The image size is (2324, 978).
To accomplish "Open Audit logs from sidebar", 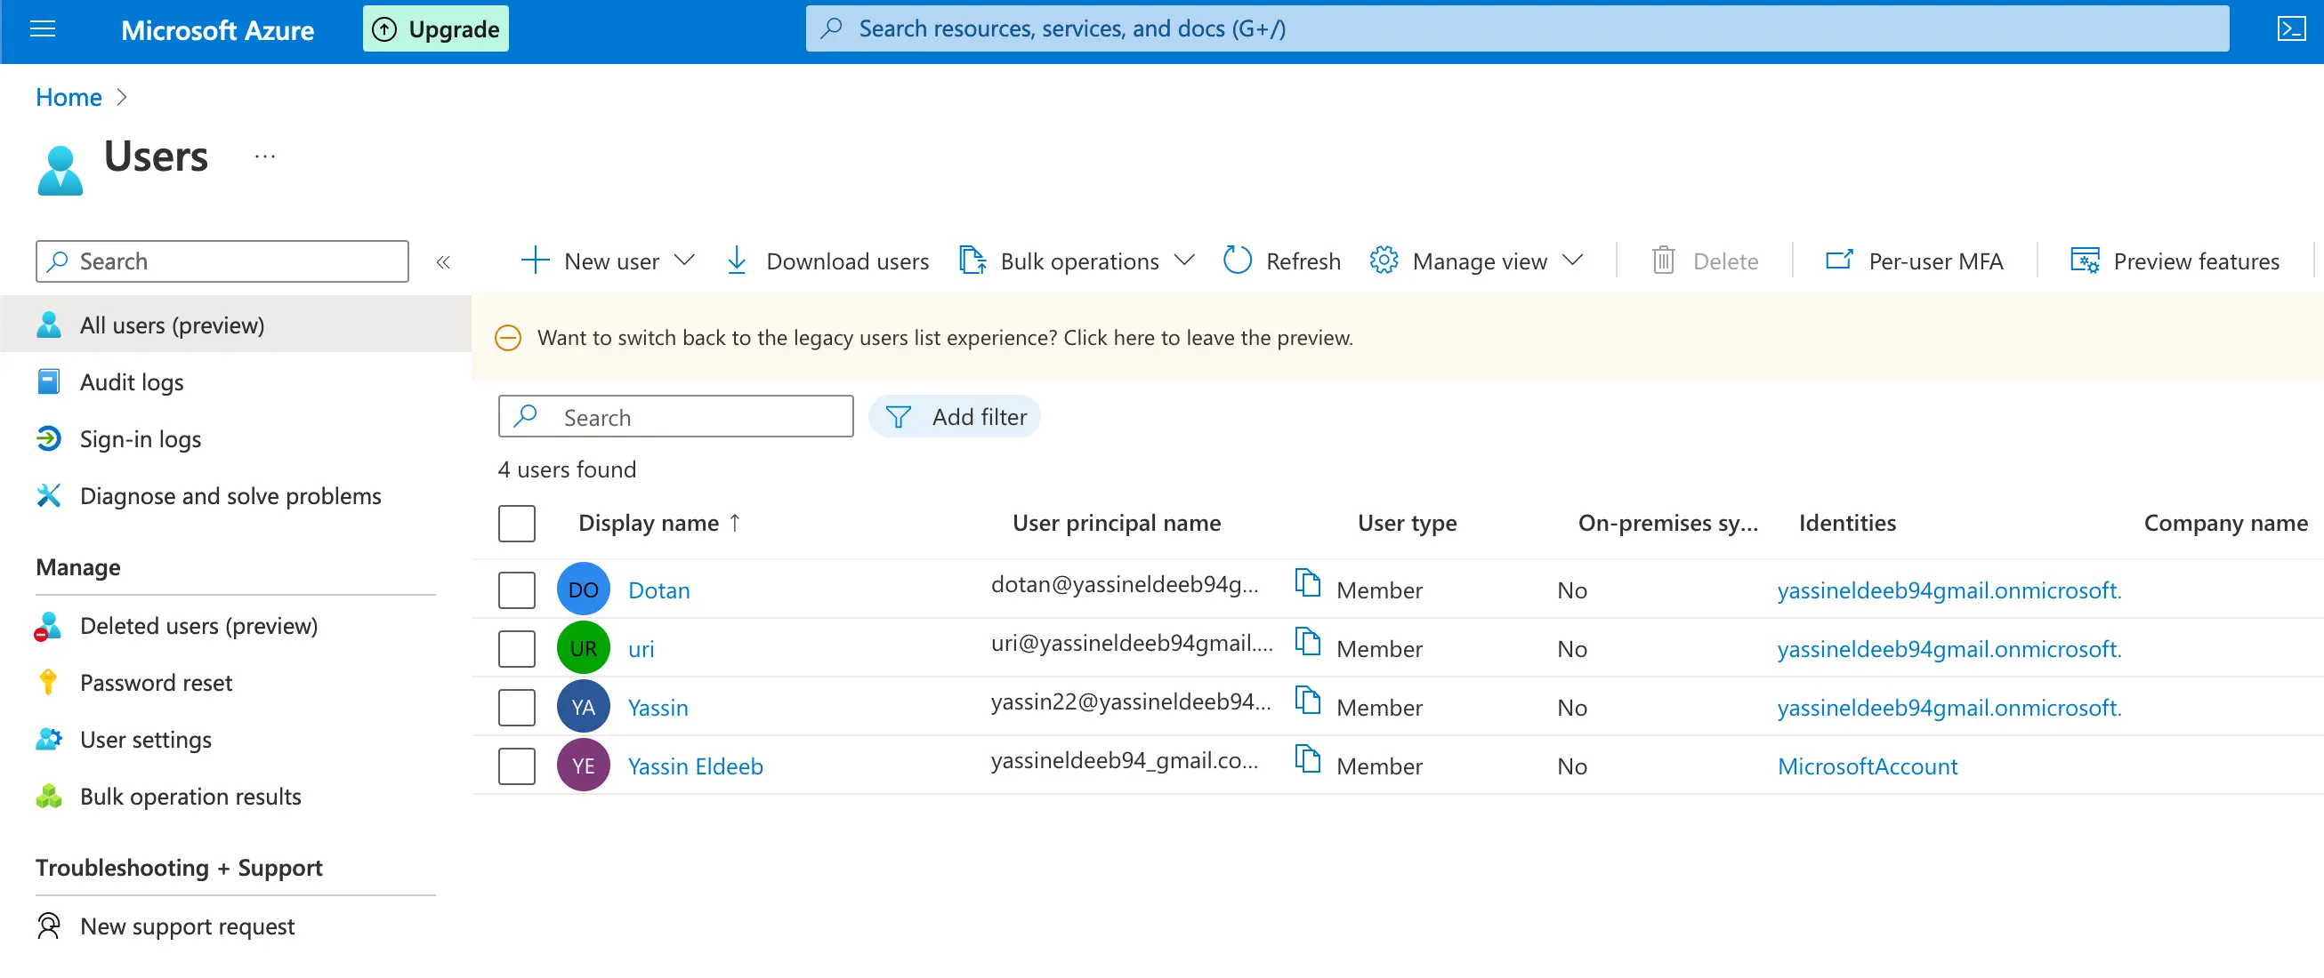I will (132, 381).
